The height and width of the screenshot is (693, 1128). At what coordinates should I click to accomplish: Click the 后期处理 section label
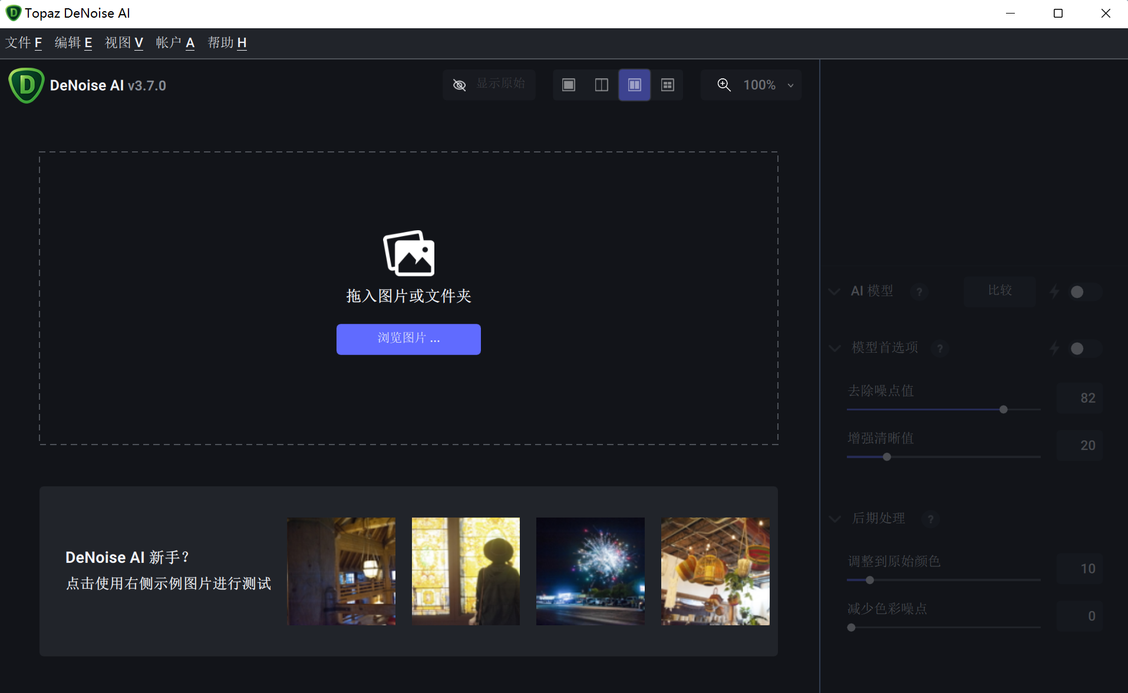[x=879, y=518]
